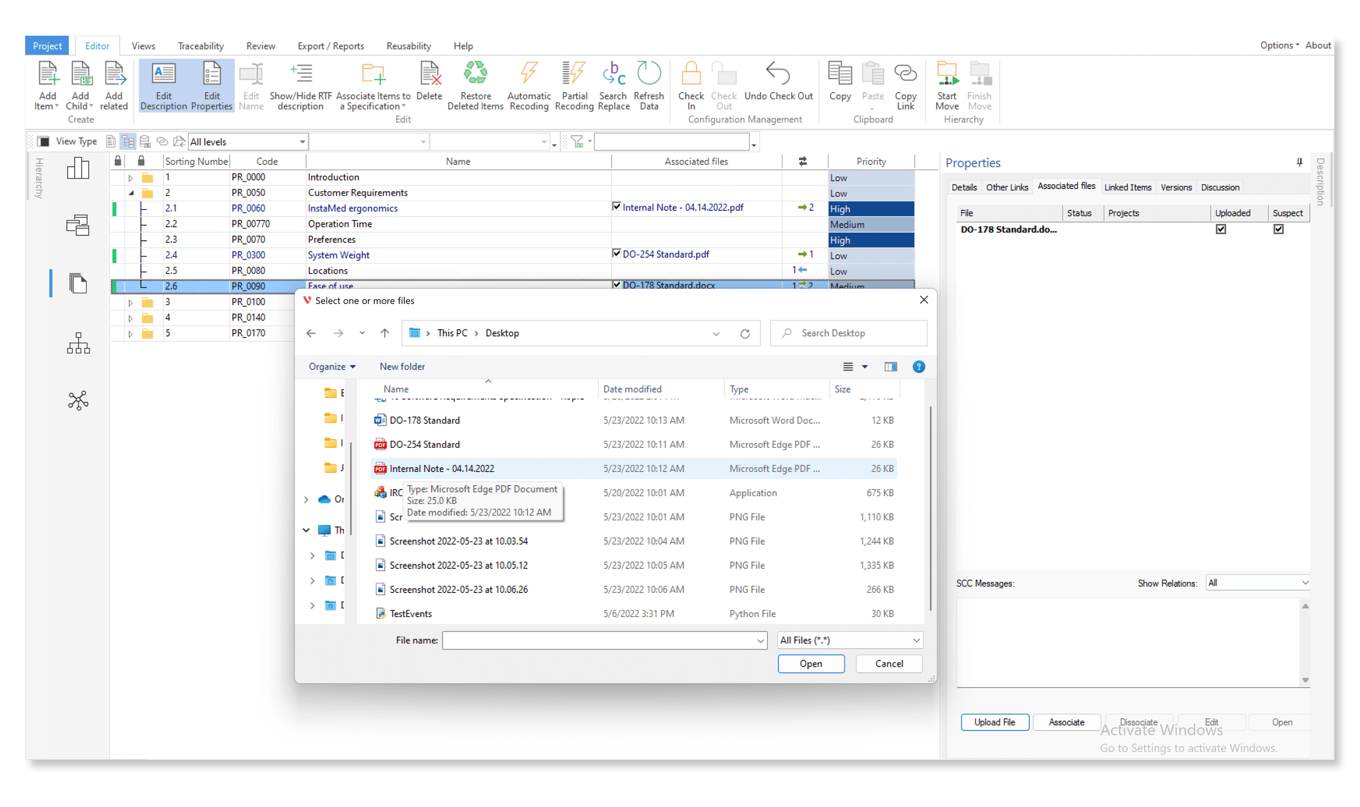Toggle Suspect checkbox for DO-178 Standard

[1279, 230]
